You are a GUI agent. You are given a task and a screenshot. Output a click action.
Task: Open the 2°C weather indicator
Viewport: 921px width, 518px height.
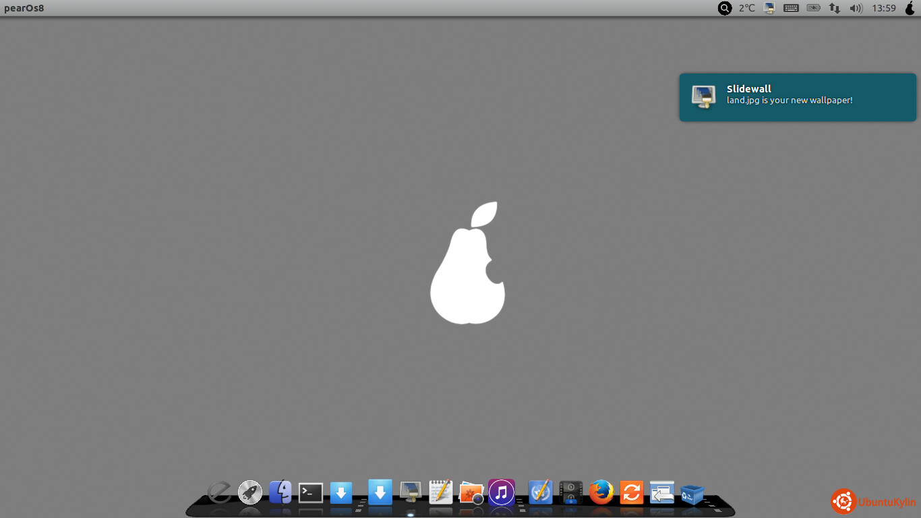[x=747, y=8]
